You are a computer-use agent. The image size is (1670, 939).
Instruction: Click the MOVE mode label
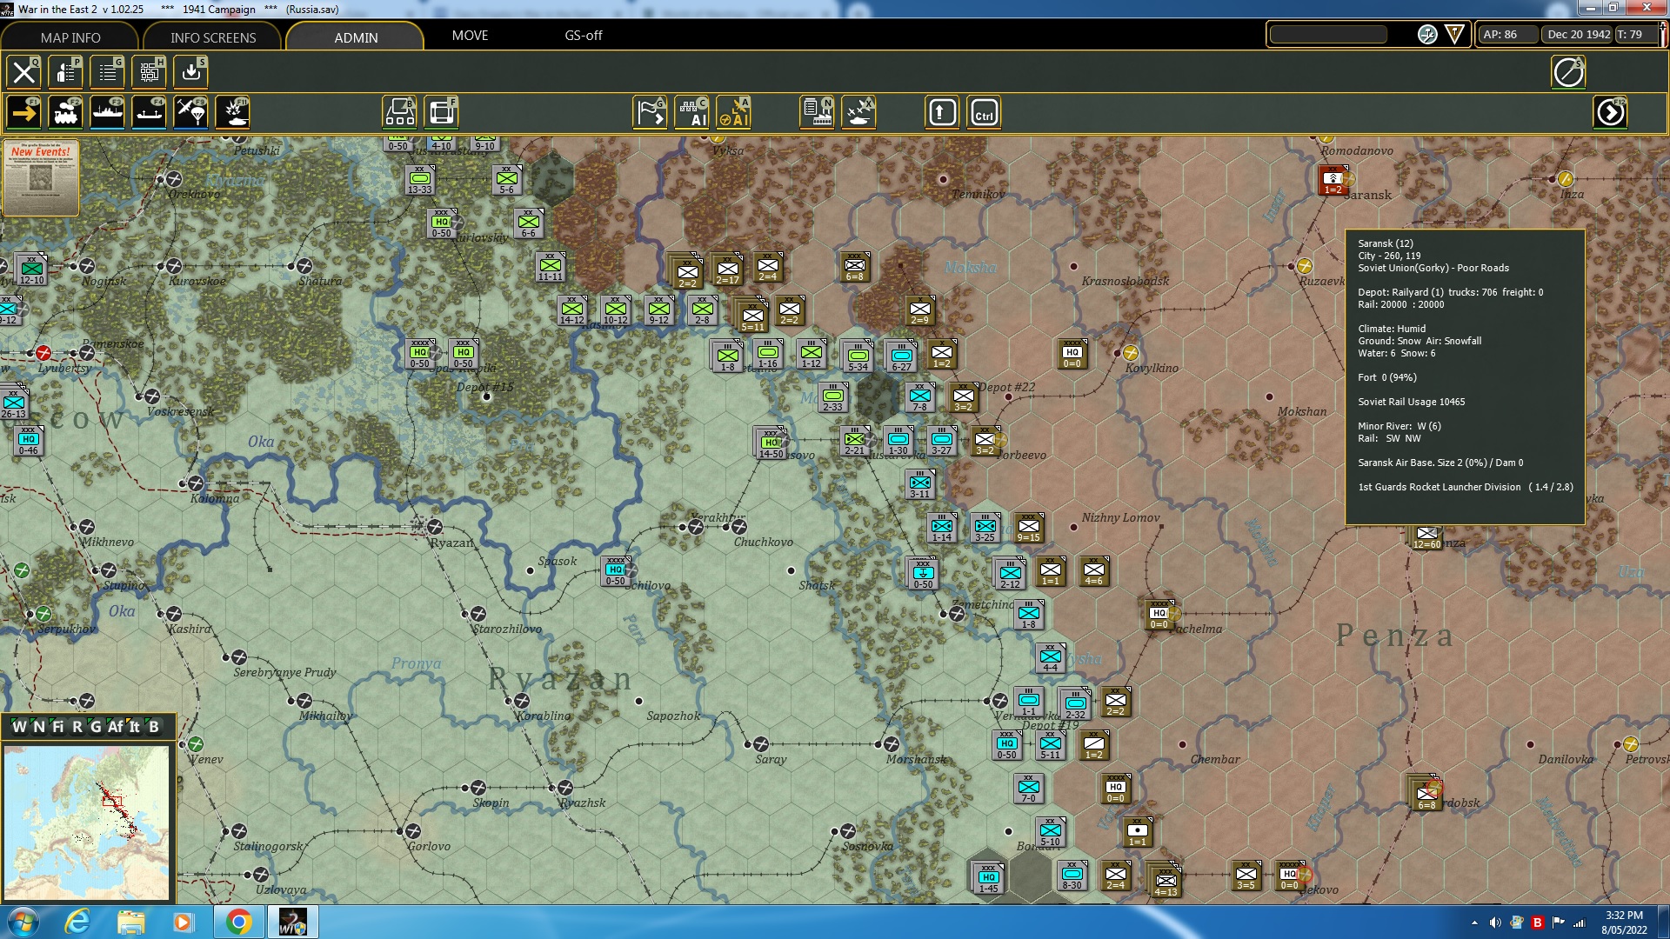tap(470, 36)
